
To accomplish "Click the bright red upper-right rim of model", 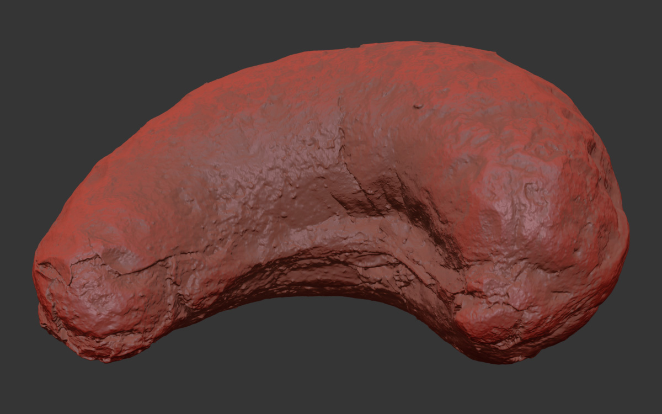I will (x=552, y=88).
